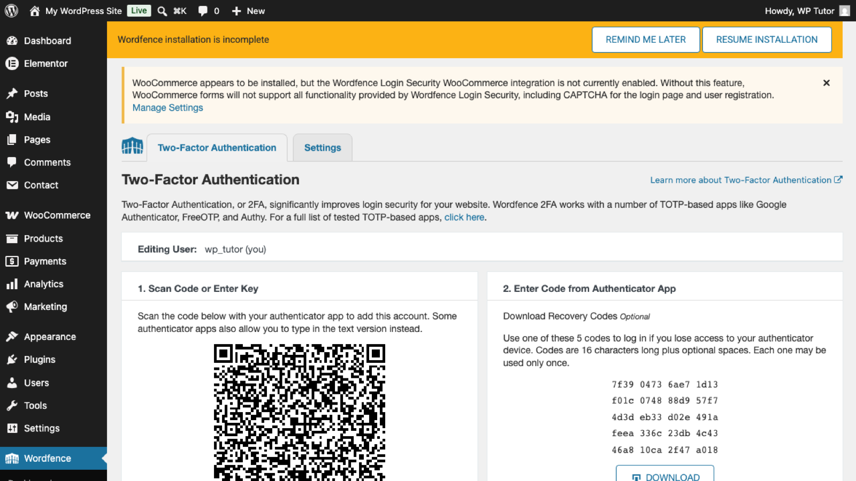This screenshot has height=481, width=856.
Task: Click the Elementor sidebar icon
Action: [12, 64]
